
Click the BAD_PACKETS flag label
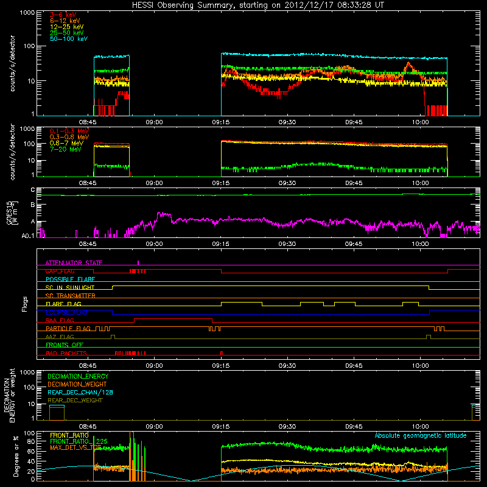point(66,353)
